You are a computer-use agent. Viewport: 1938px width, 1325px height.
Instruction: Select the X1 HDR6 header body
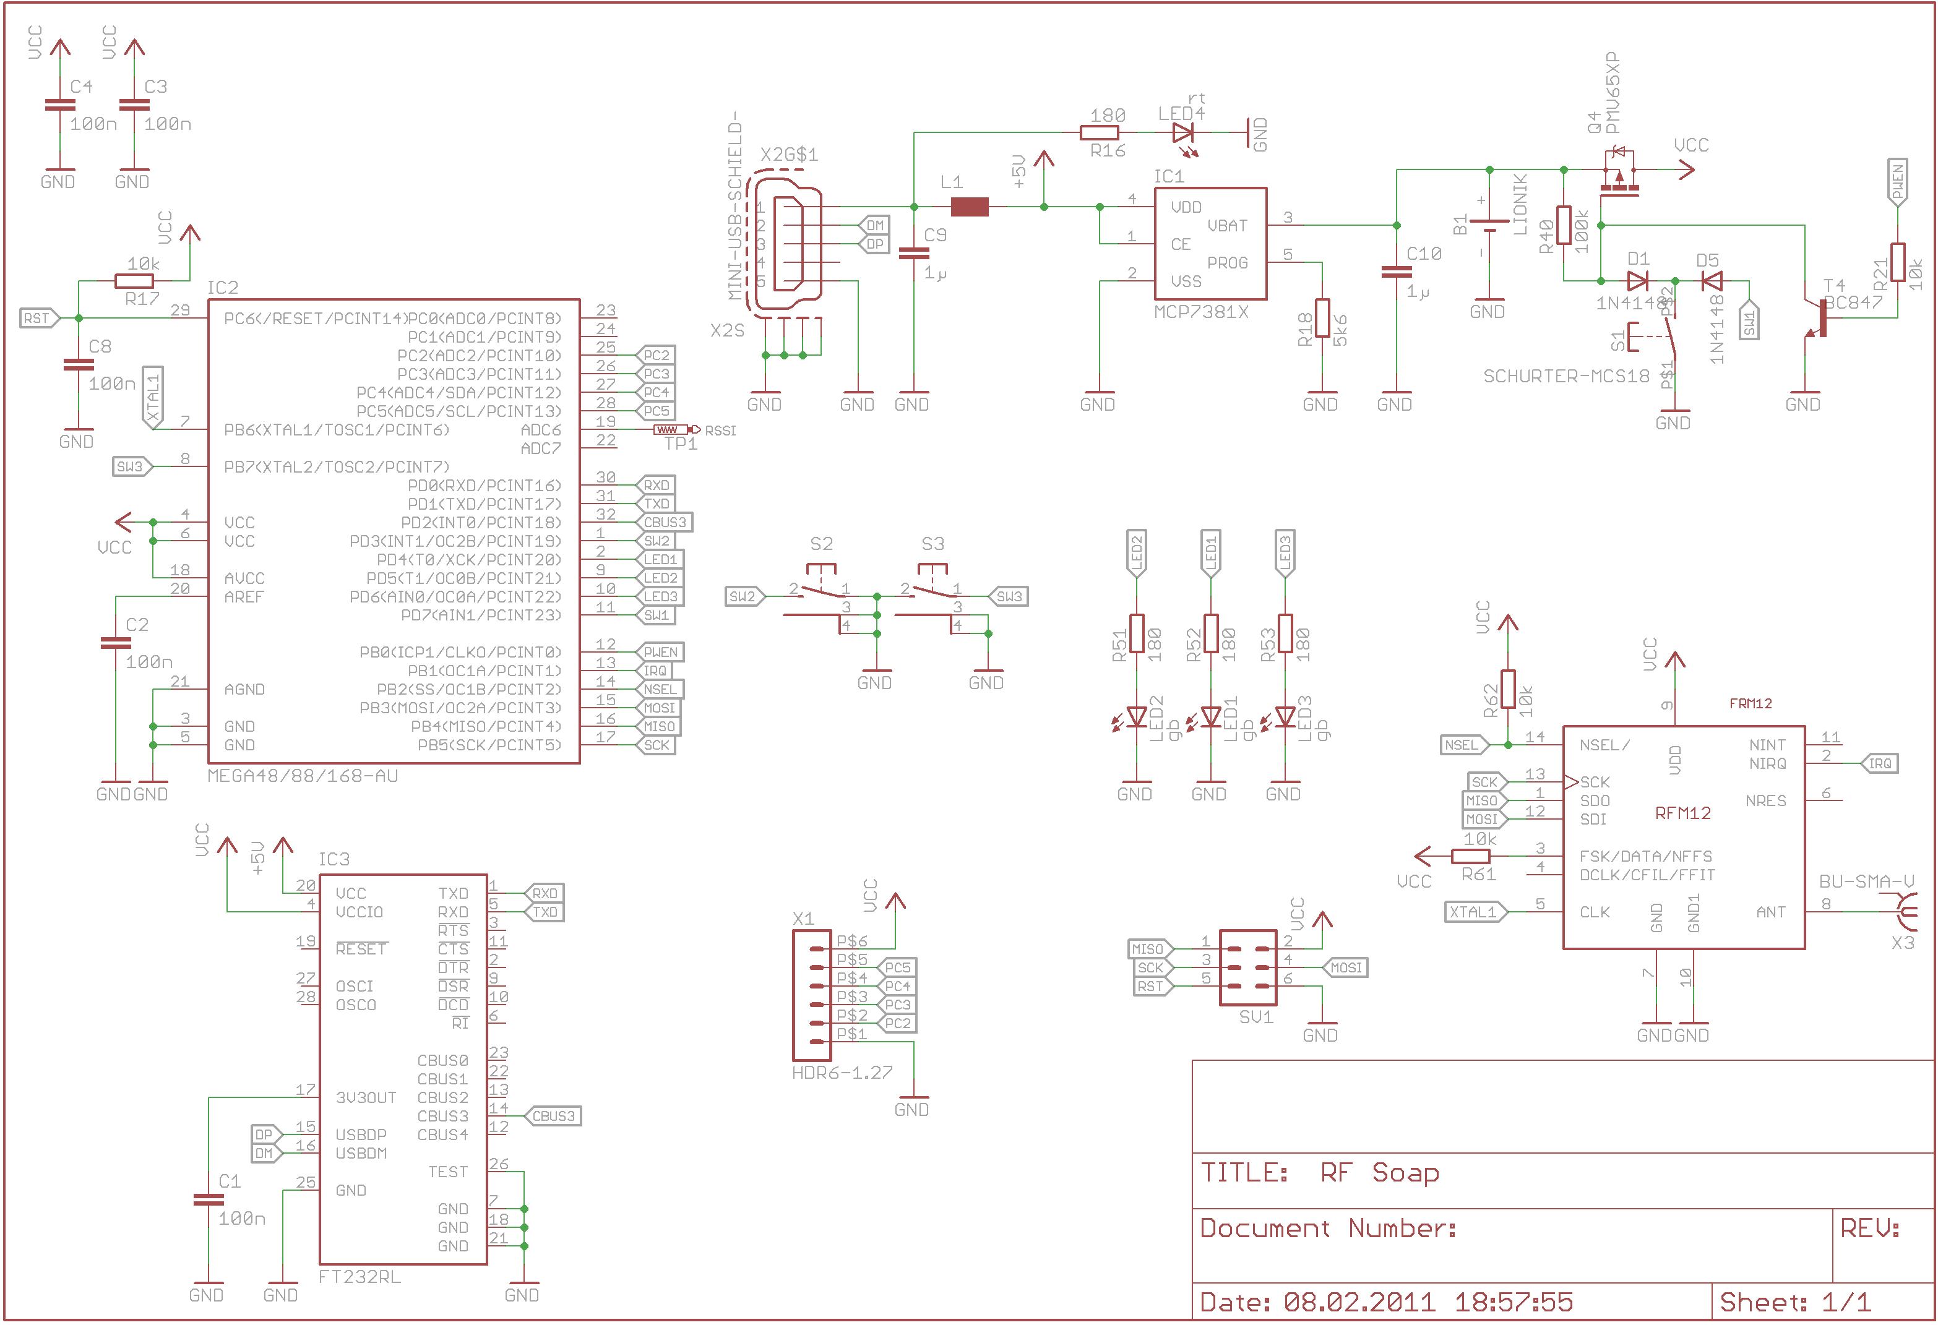(812, 996)
